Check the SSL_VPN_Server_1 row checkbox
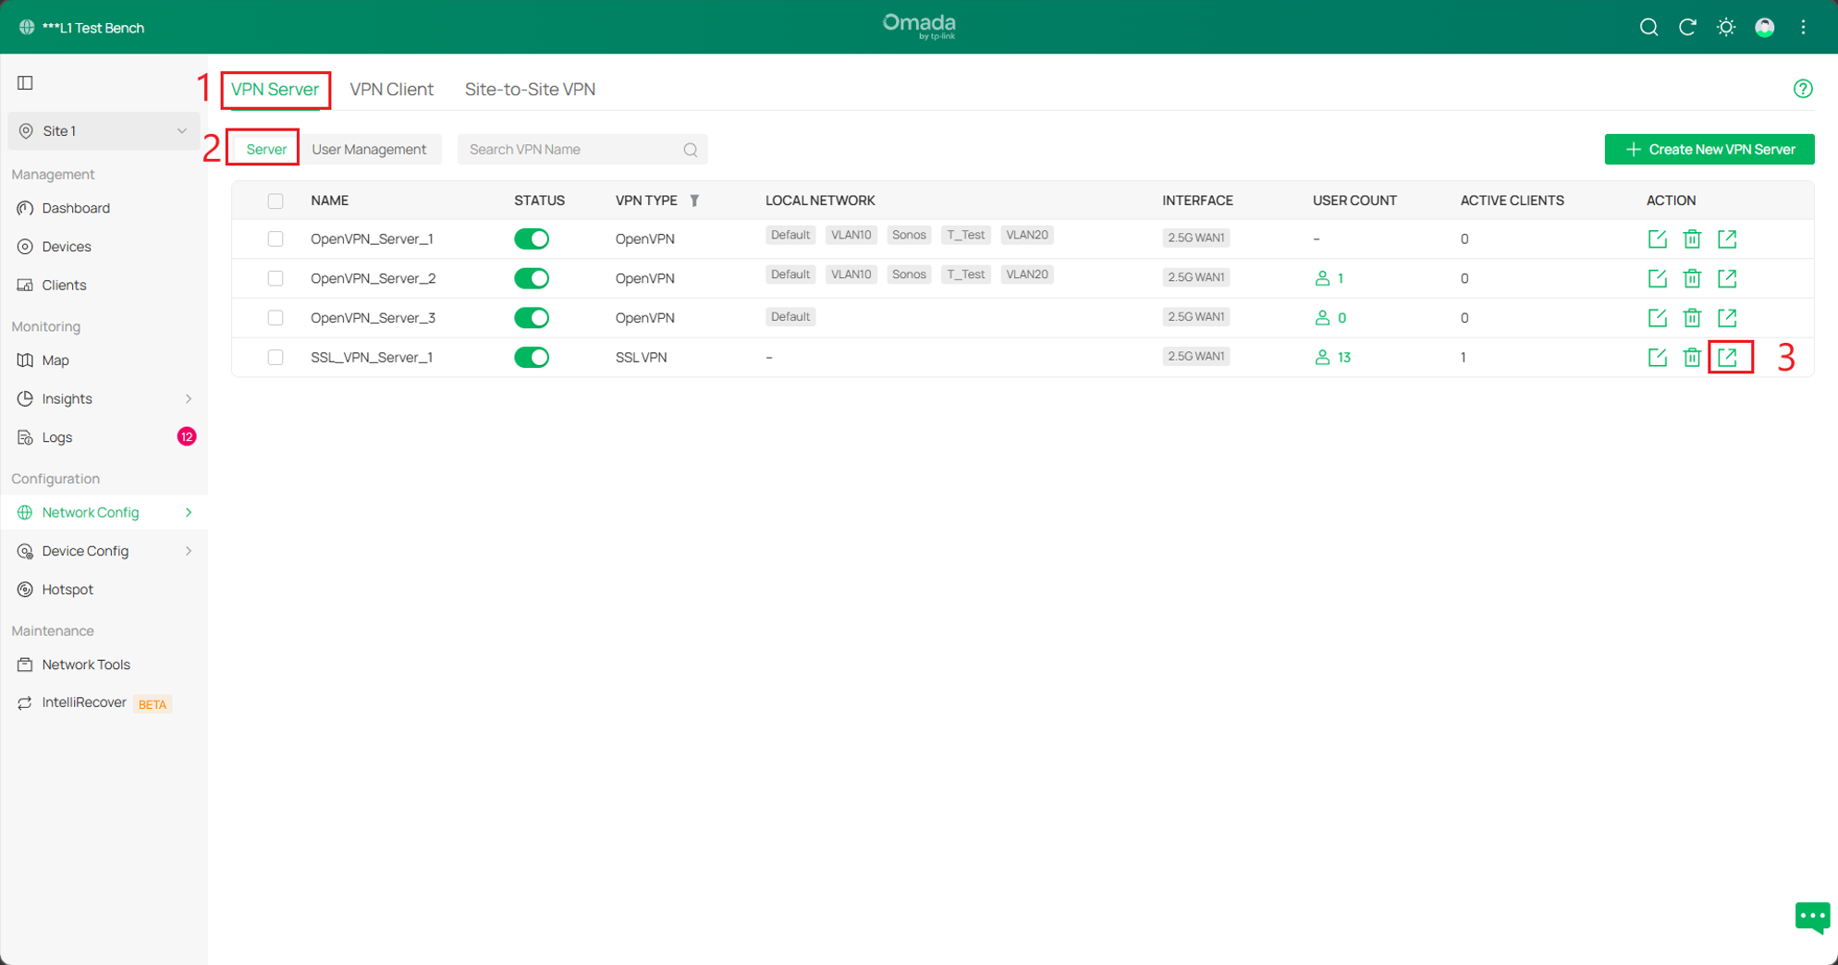 (276, 357)
